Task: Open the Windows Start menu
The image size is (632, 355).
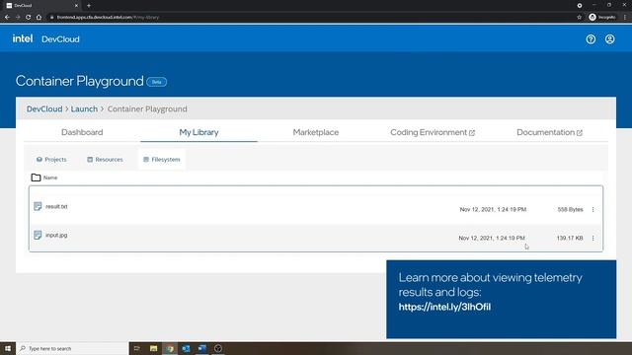Action: coord(8,348)
